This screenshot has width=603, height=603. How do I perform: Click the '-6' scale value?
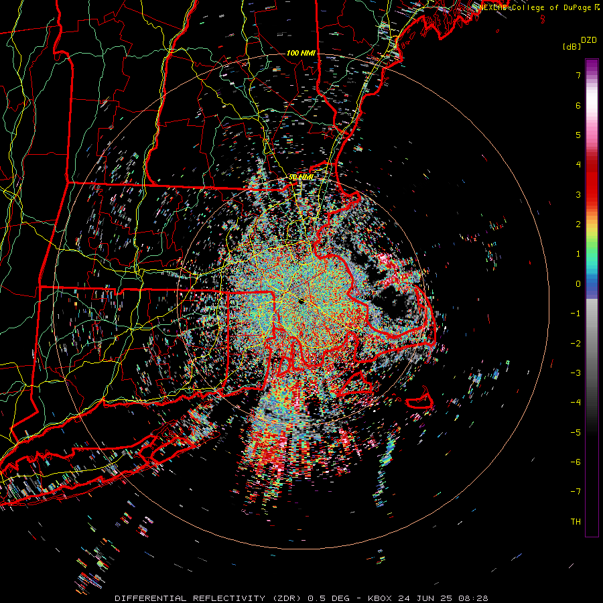576,462
